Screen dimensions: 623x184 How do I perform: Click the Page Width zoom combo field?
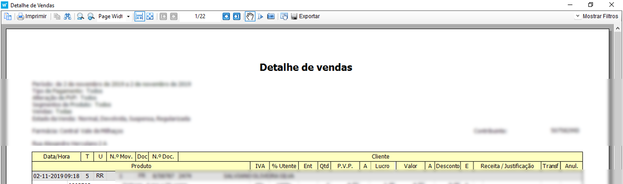coord(111,16)
